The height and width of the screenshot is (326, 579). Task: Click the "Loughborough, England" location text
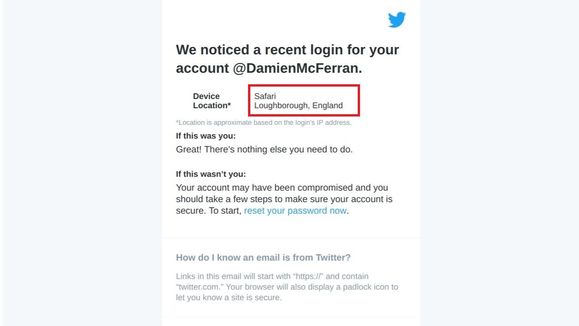click(x=298, y=105)
